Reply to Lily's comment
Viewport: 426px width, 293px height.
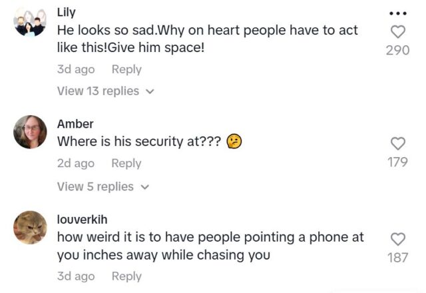coord(126,69)
